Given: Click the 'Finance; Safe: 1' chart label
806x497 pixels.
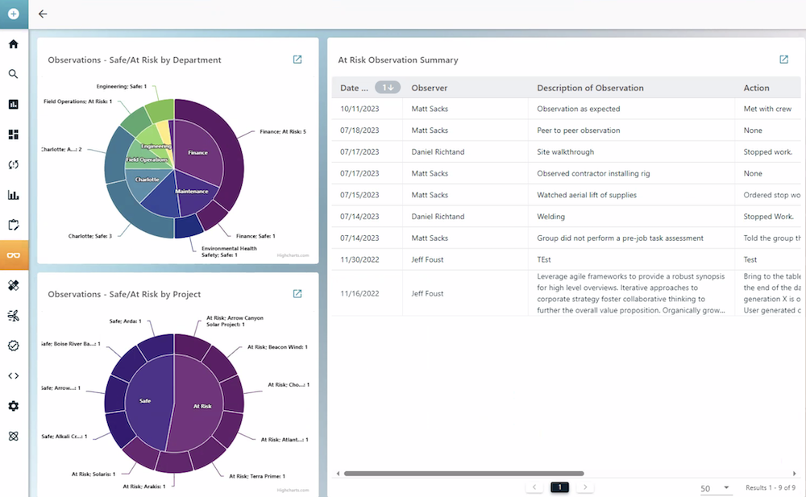Looking at the screenshot, I should click(x=256, y=236).
